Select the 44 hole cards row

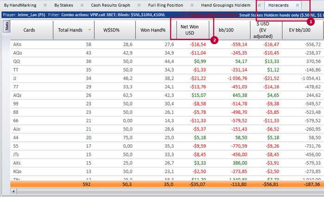click(x=167, y=137)
